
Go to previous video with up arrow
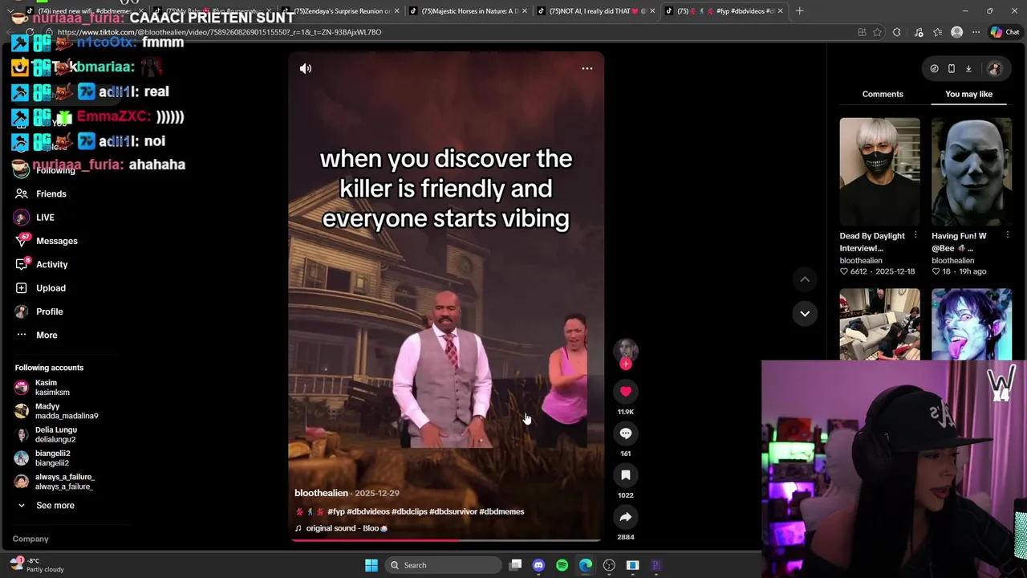805,279
